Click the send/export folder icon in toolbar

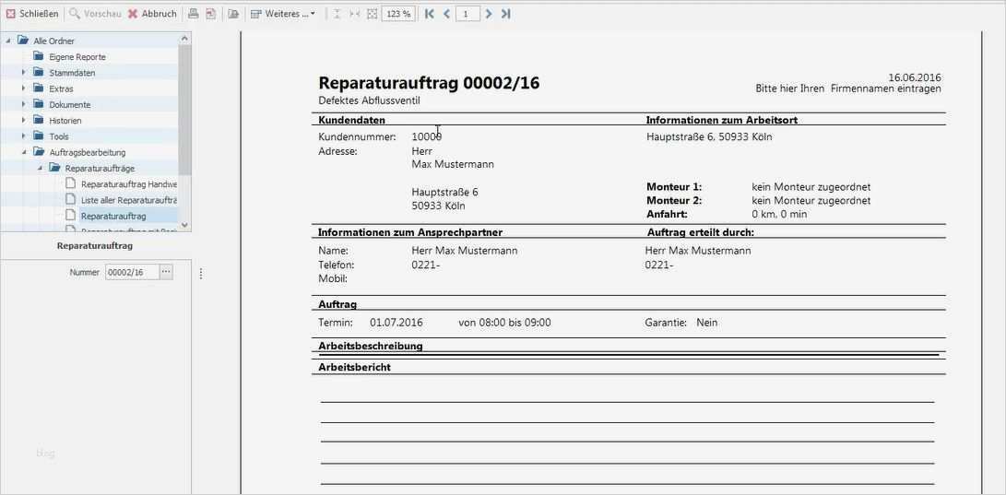pyautogui.click(x=233, y=14)
